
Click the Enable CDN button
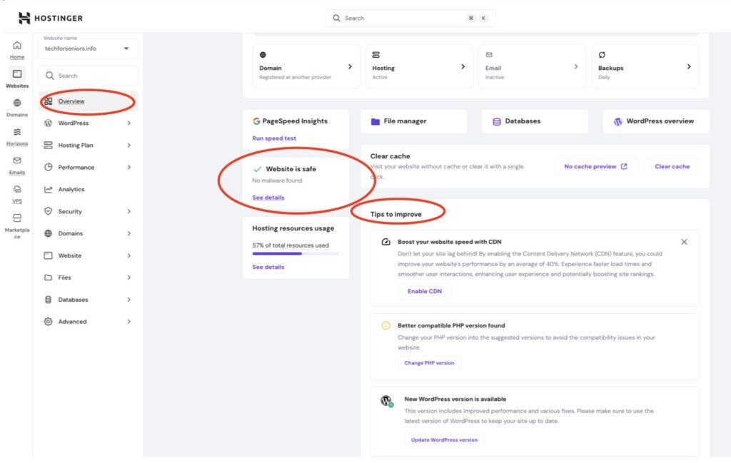(x=424, y=291)
